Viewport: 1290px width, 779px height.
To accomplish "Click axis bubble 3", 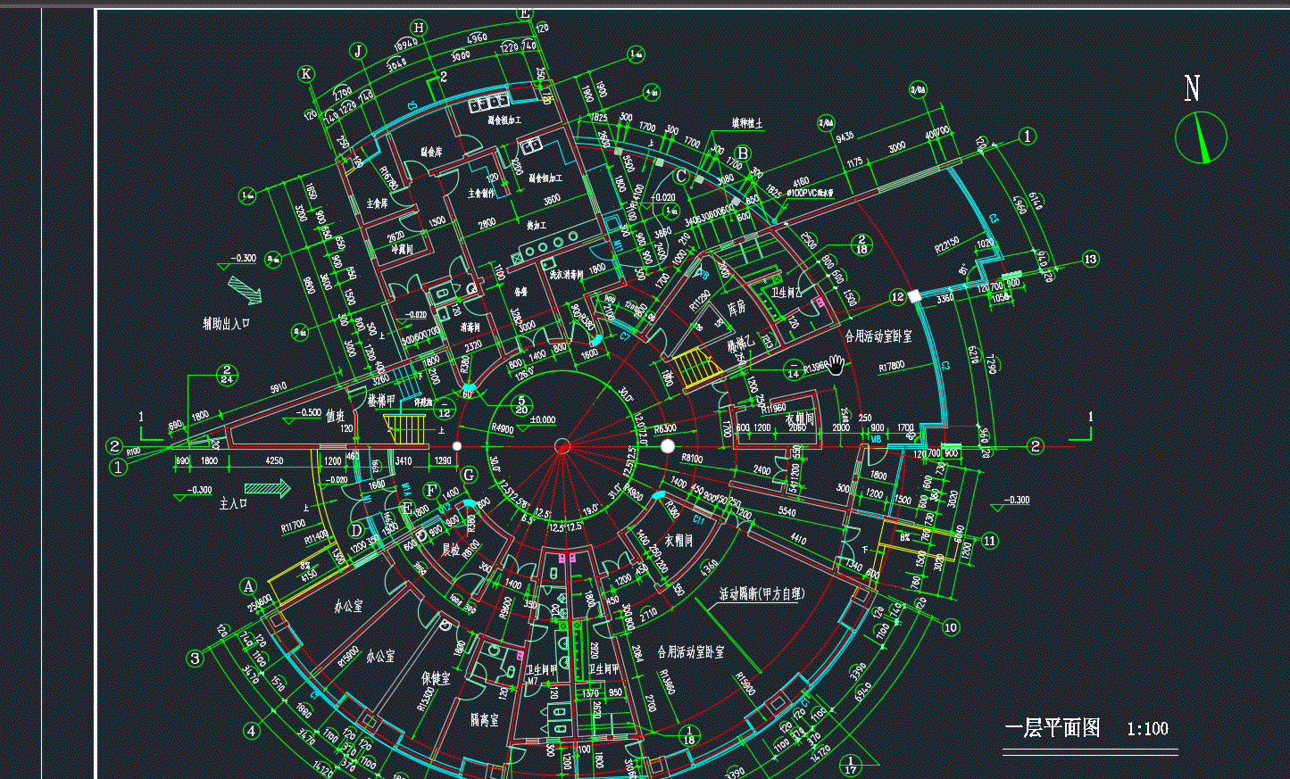I will 195,659.
